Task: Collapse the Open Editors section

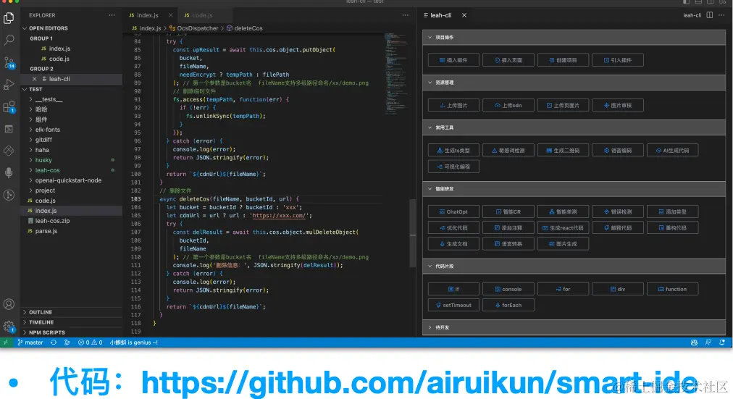Action: [x=72, y=28]
